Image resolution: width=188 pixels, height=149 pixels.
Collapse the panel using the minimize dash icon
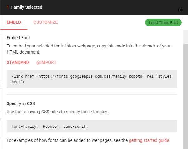pyautogui.click(x=180, y=10)
